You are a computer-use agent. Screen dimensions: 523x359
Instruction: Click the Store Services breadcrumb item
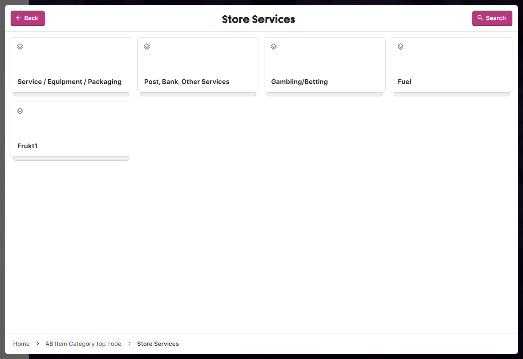coord(158,344)
